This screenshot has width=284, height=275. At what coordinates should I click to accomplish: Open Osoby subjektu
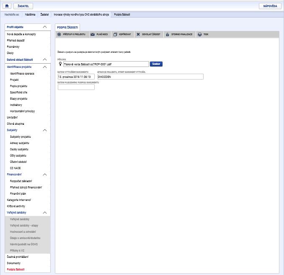click(x=19, y=149)
